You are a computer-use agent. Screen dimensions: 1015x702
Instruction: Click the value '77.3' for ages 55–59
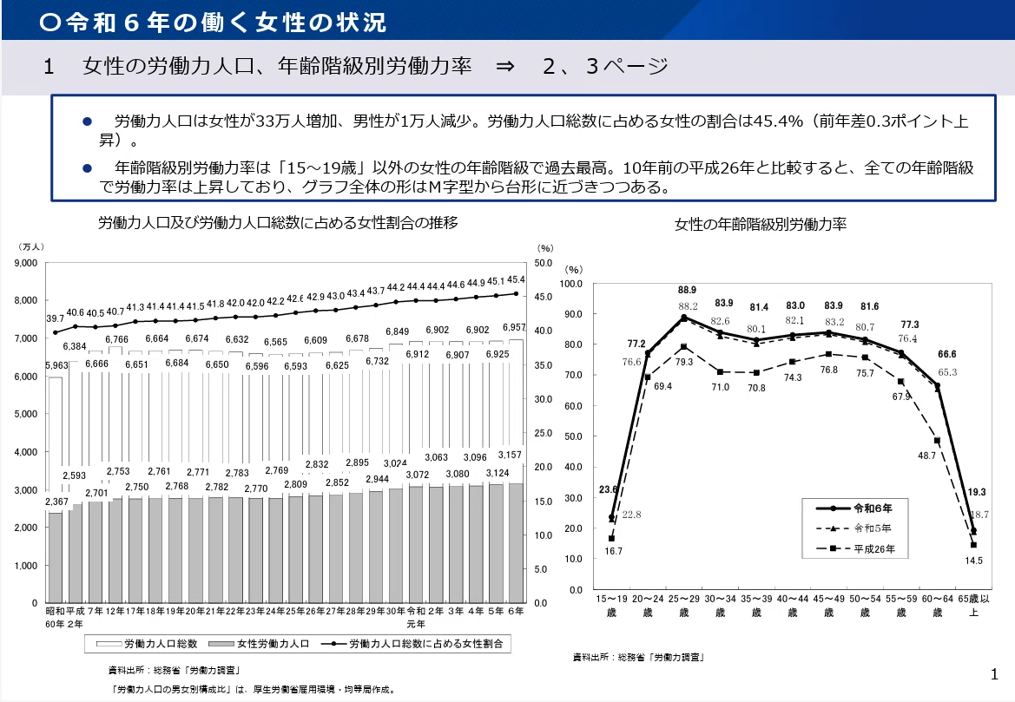click(910, 325)
